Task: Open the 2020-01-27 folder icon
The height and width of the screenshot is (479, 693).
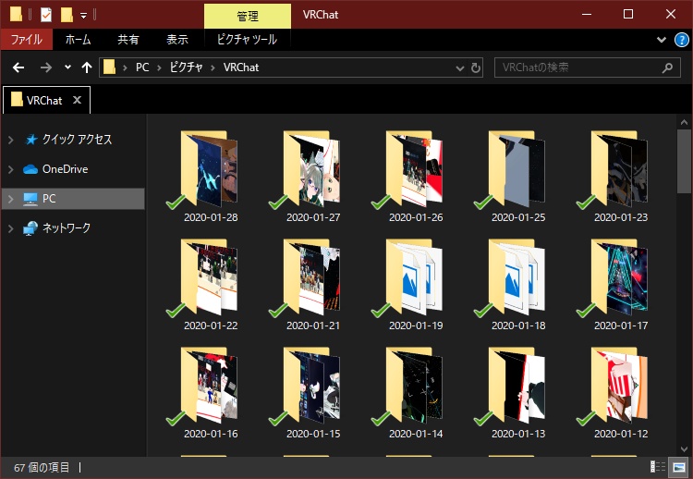Action: [x=311, y=169]
